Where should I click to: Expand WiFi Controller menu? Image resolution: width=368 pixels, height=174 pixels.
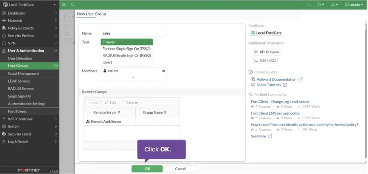click(x=29, y=119)
